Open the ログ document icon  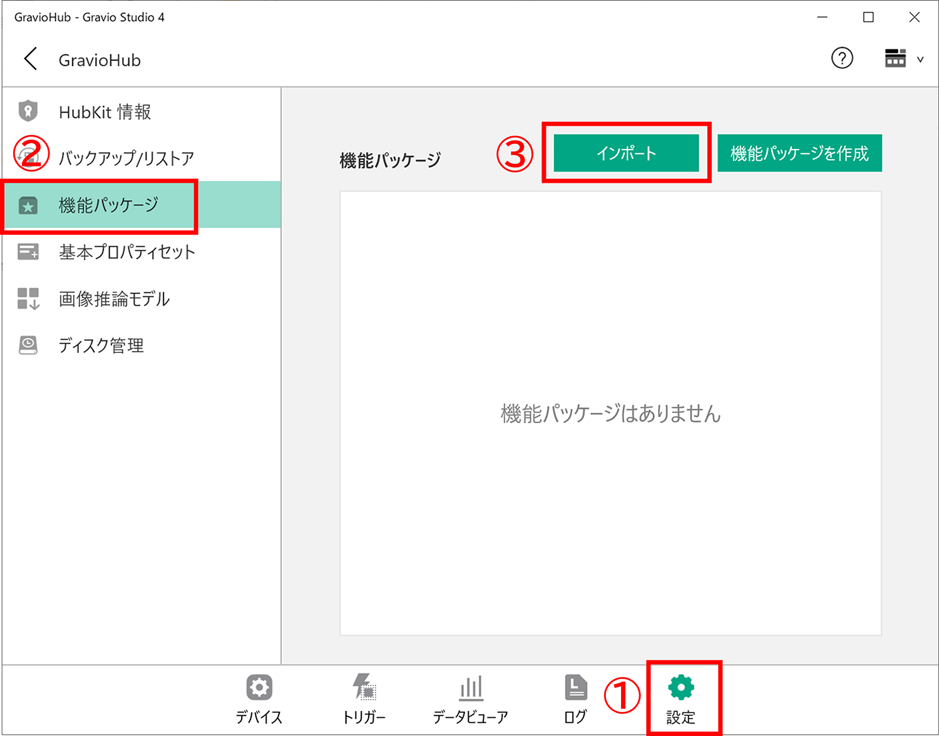[x=576, y=687]
